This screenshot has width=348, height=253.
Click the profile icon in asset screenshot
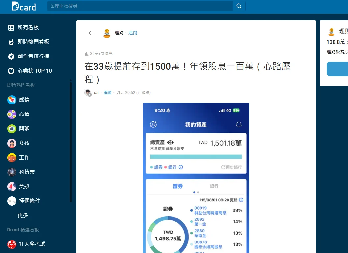(x=153, y=124)
